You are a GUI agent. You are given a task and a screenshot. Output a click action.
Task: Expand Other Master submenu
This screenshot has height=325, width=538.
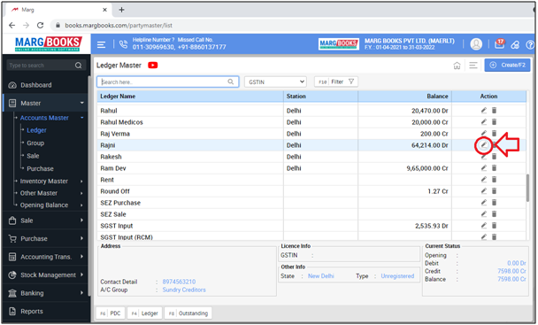[x=81, y=193]
